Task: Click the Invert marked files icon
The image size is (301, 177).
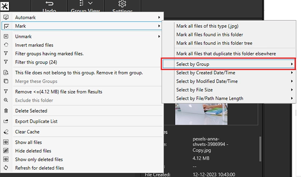Action: [x=6, y=45]
